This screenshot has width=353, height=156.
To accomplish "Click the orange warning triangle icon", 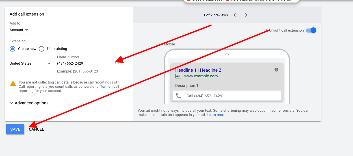I will (13, 84).
